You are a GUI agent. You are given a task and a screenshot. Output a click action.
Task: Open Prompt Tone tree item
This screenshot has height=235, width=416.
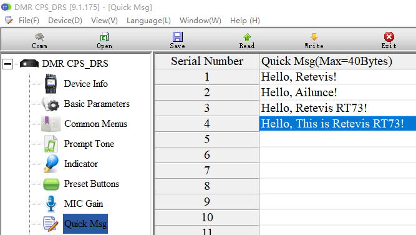89,144
